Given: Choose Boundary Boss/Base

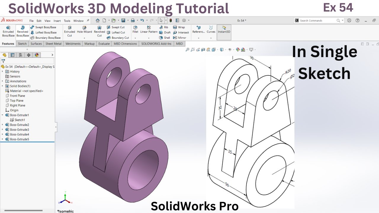Looking at the screenshot, I should [46, 38].
